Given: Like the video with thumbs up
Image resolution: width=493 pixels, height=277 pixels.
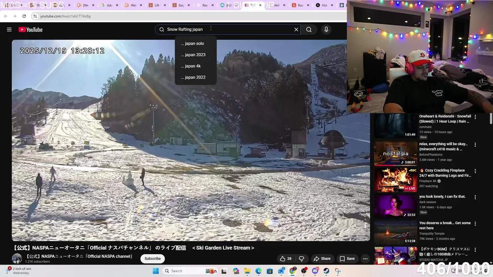Looking at the screenshot, I should click(x=285, y=259).
